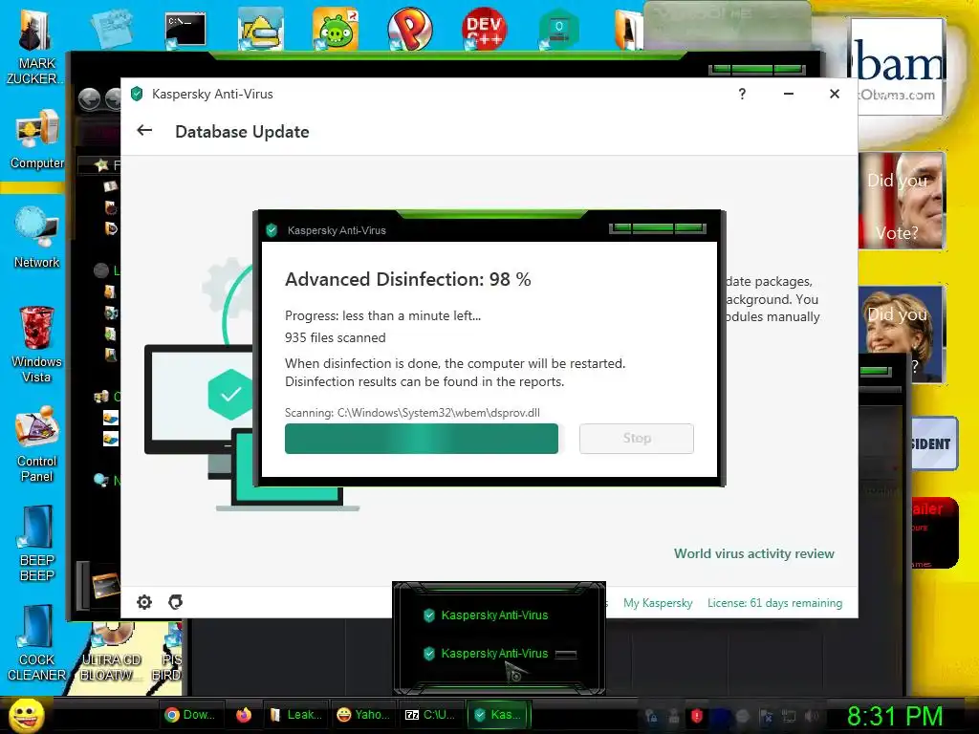
Task: Open Firefox from the taskbar
Action: click(x=244, y=715)
